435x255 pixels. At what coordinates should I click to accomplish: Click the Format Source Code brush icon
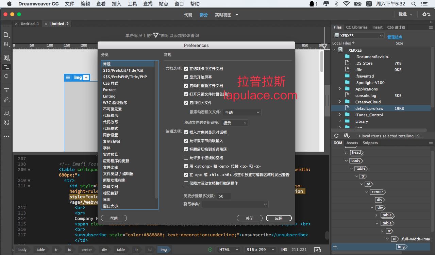click(x=6, y=99)
